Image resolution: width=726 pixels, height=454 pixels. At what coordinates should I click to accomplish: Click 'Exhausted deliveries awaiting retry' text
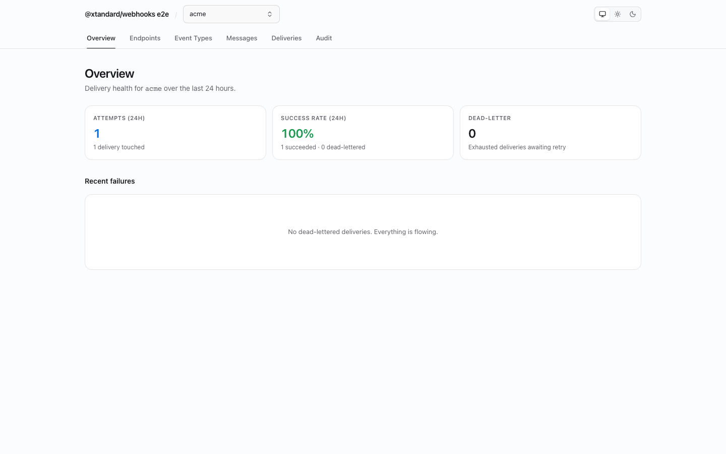(517, 147)
